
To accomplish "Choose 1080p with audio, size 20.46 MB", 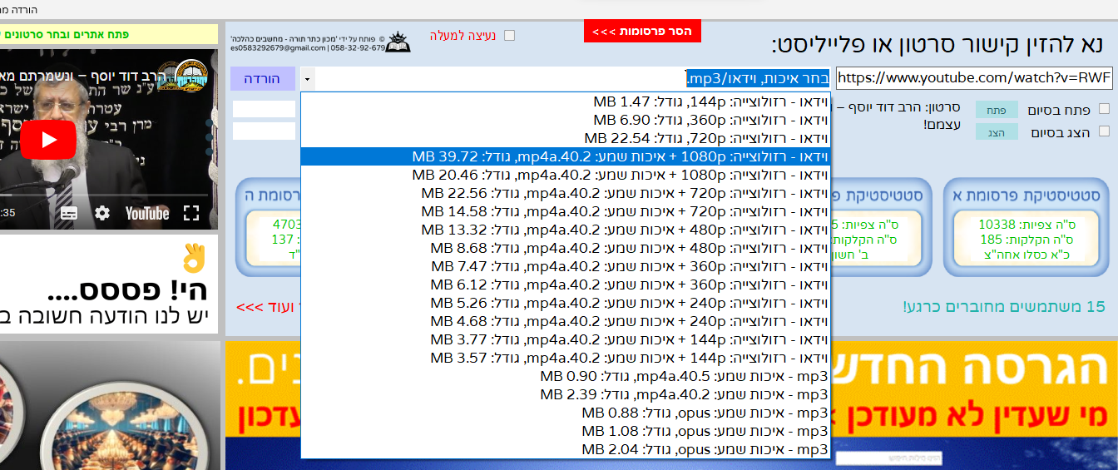I will coord(566,175).
